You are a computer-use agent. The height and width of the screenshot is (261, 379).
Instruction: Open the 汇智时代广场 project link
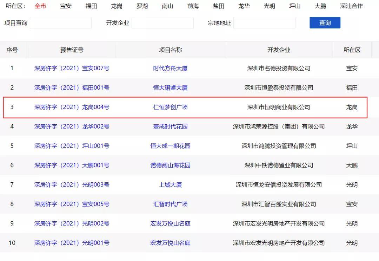coord(170,204)
